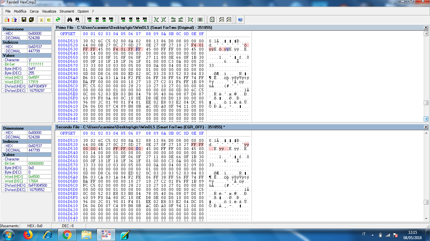Screen dimensions: 430x241
Task: Launch Firefox from the taskbar
Action: tap(28, 235)
